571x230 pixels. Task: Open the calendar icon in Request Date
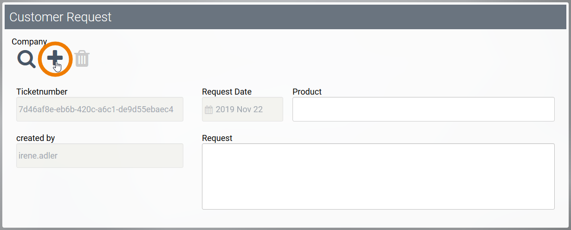point(209,110)
